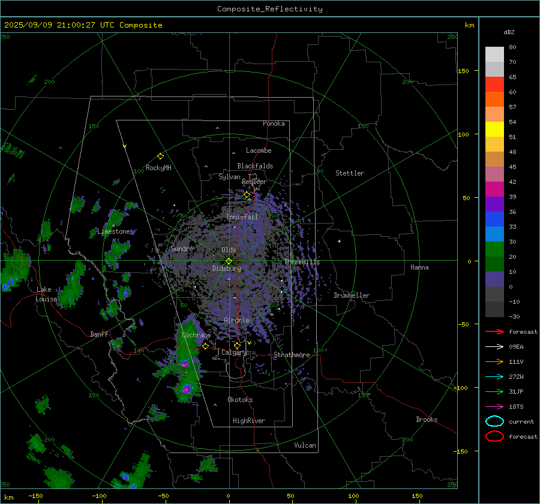540x504 pixels.
Task: Click the ThreeHills label
Action: (302, 262)
